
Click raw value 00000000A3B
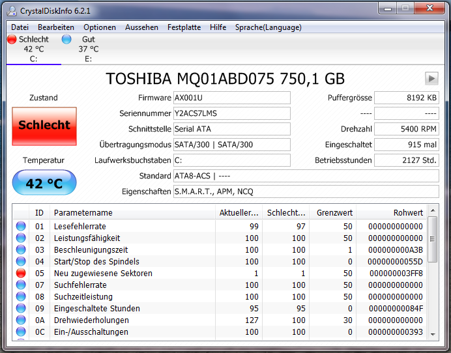[x=396, y=250]
